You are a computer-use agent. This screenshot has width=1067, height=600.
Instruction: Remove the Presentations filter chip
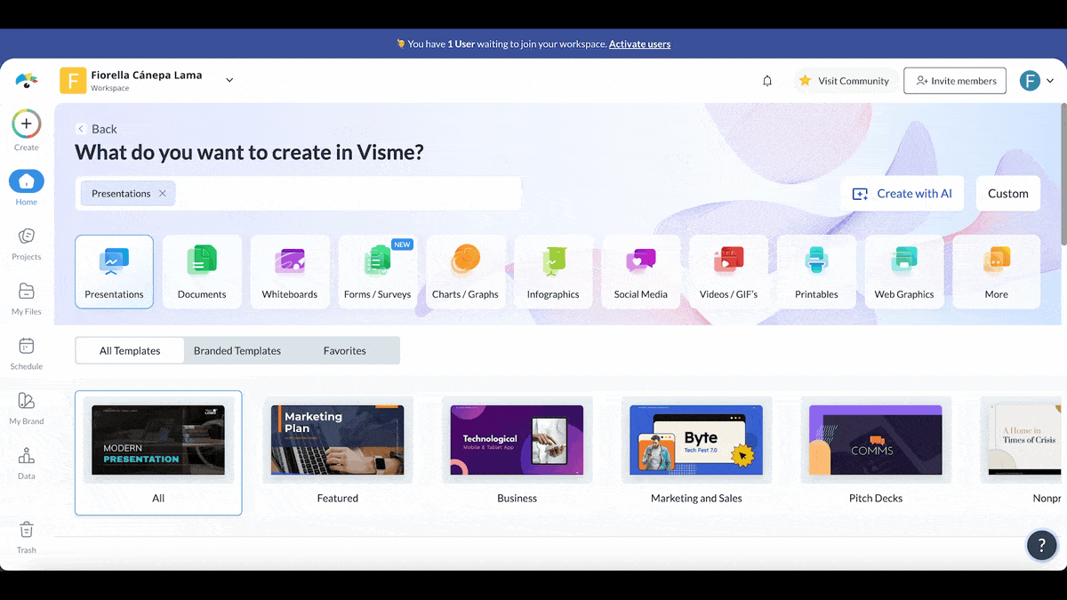(x=163, y=193)
